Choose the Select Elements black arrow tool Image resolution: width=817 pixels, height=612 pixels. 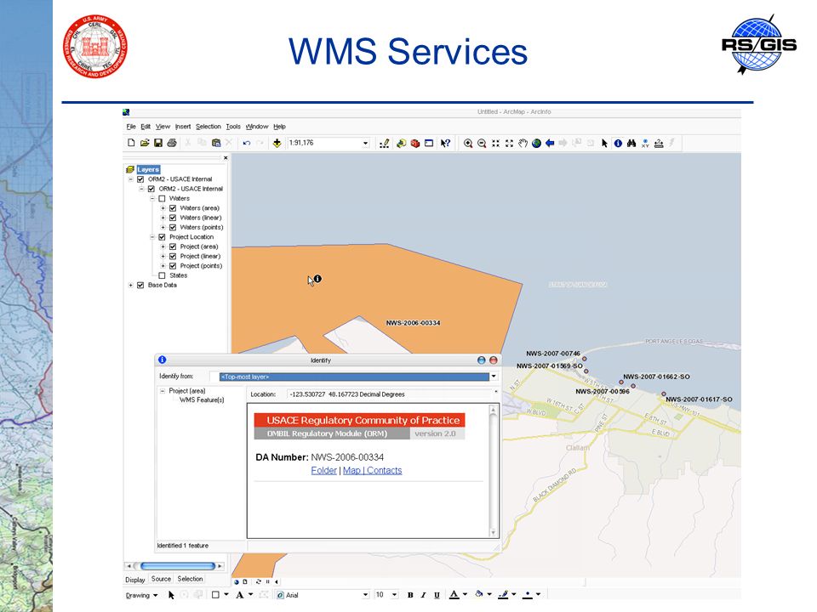coord(604,143)
